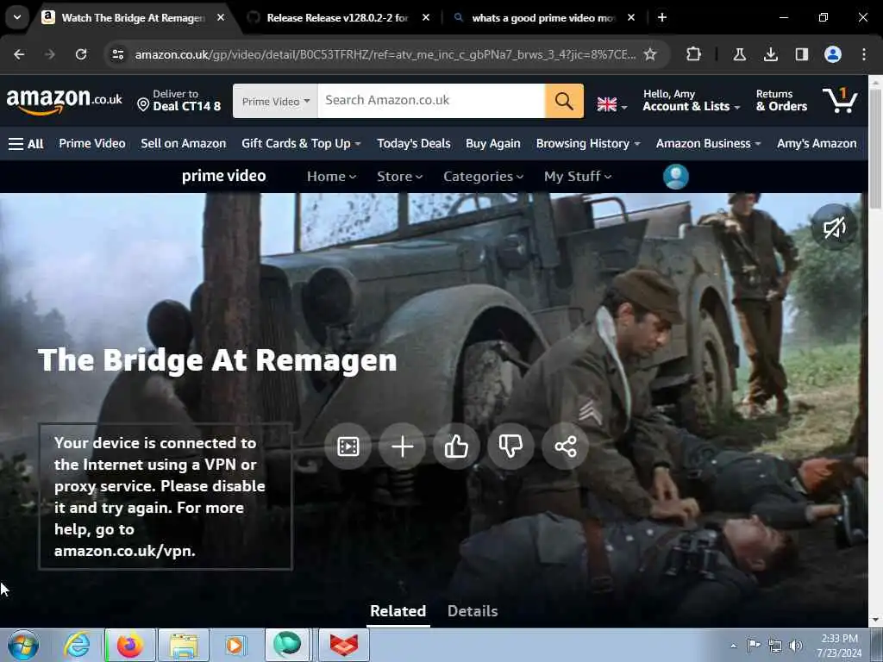Open Amy's Amazon link
883x662 pixels.
(817, 144)
